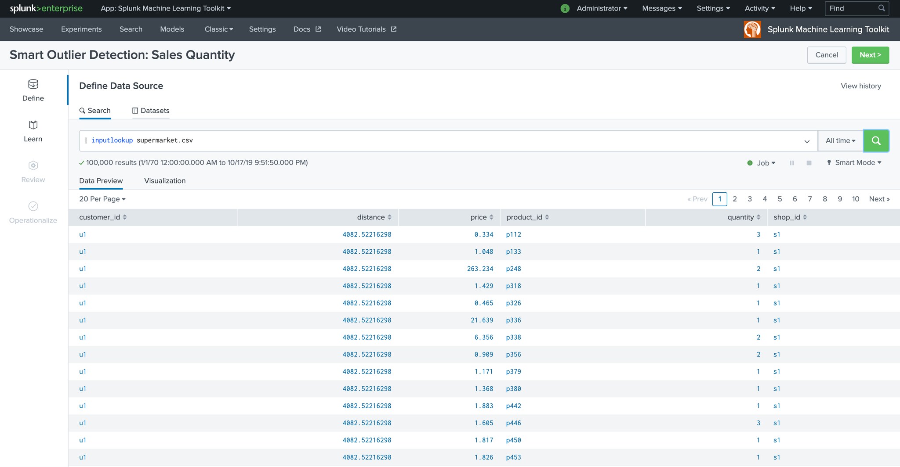
Task: Click the green Next > button
Action: pyautogui.click(x=870, y=55)
